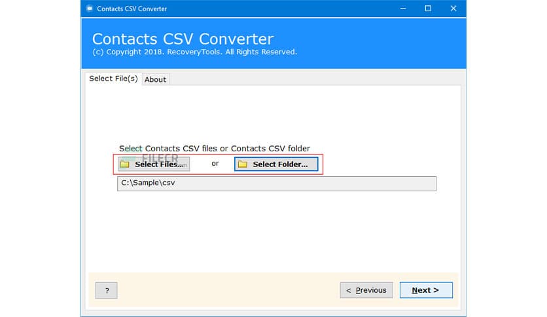Click the Select Folder... button
The image size is (547, 317).
276,164
